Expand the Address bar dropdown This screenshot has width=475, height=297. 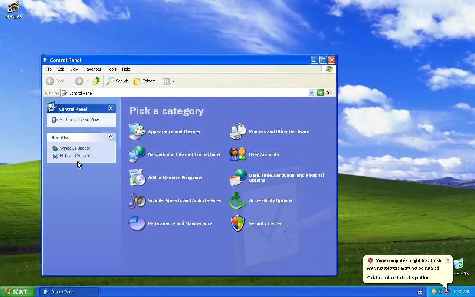[311, 93]
